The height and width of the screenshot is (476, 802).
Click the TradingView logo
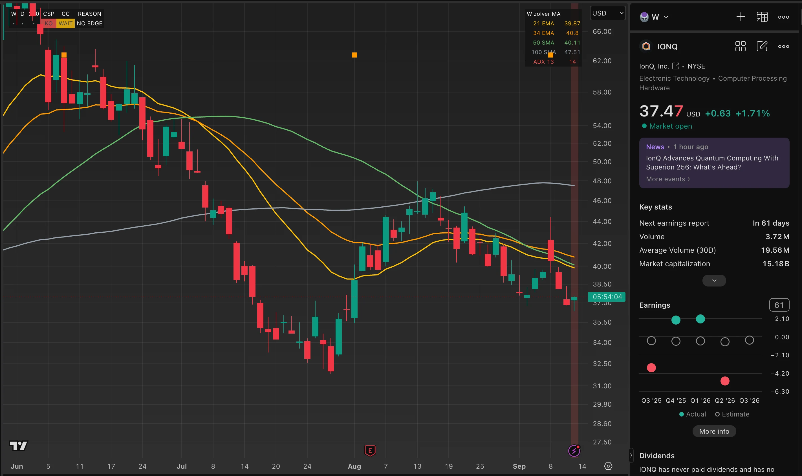coord(19,446)
